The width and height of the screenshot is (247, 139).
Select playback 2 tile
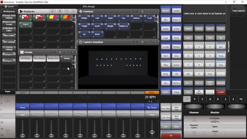tap(26, 18)
